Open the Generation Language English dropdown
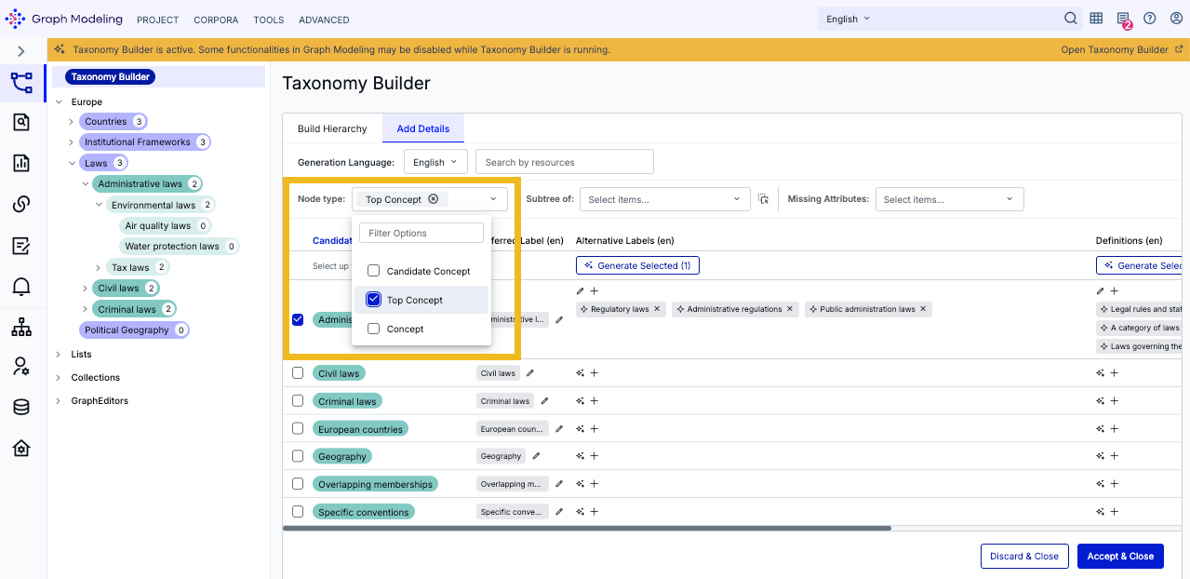 tap(435, 162)
